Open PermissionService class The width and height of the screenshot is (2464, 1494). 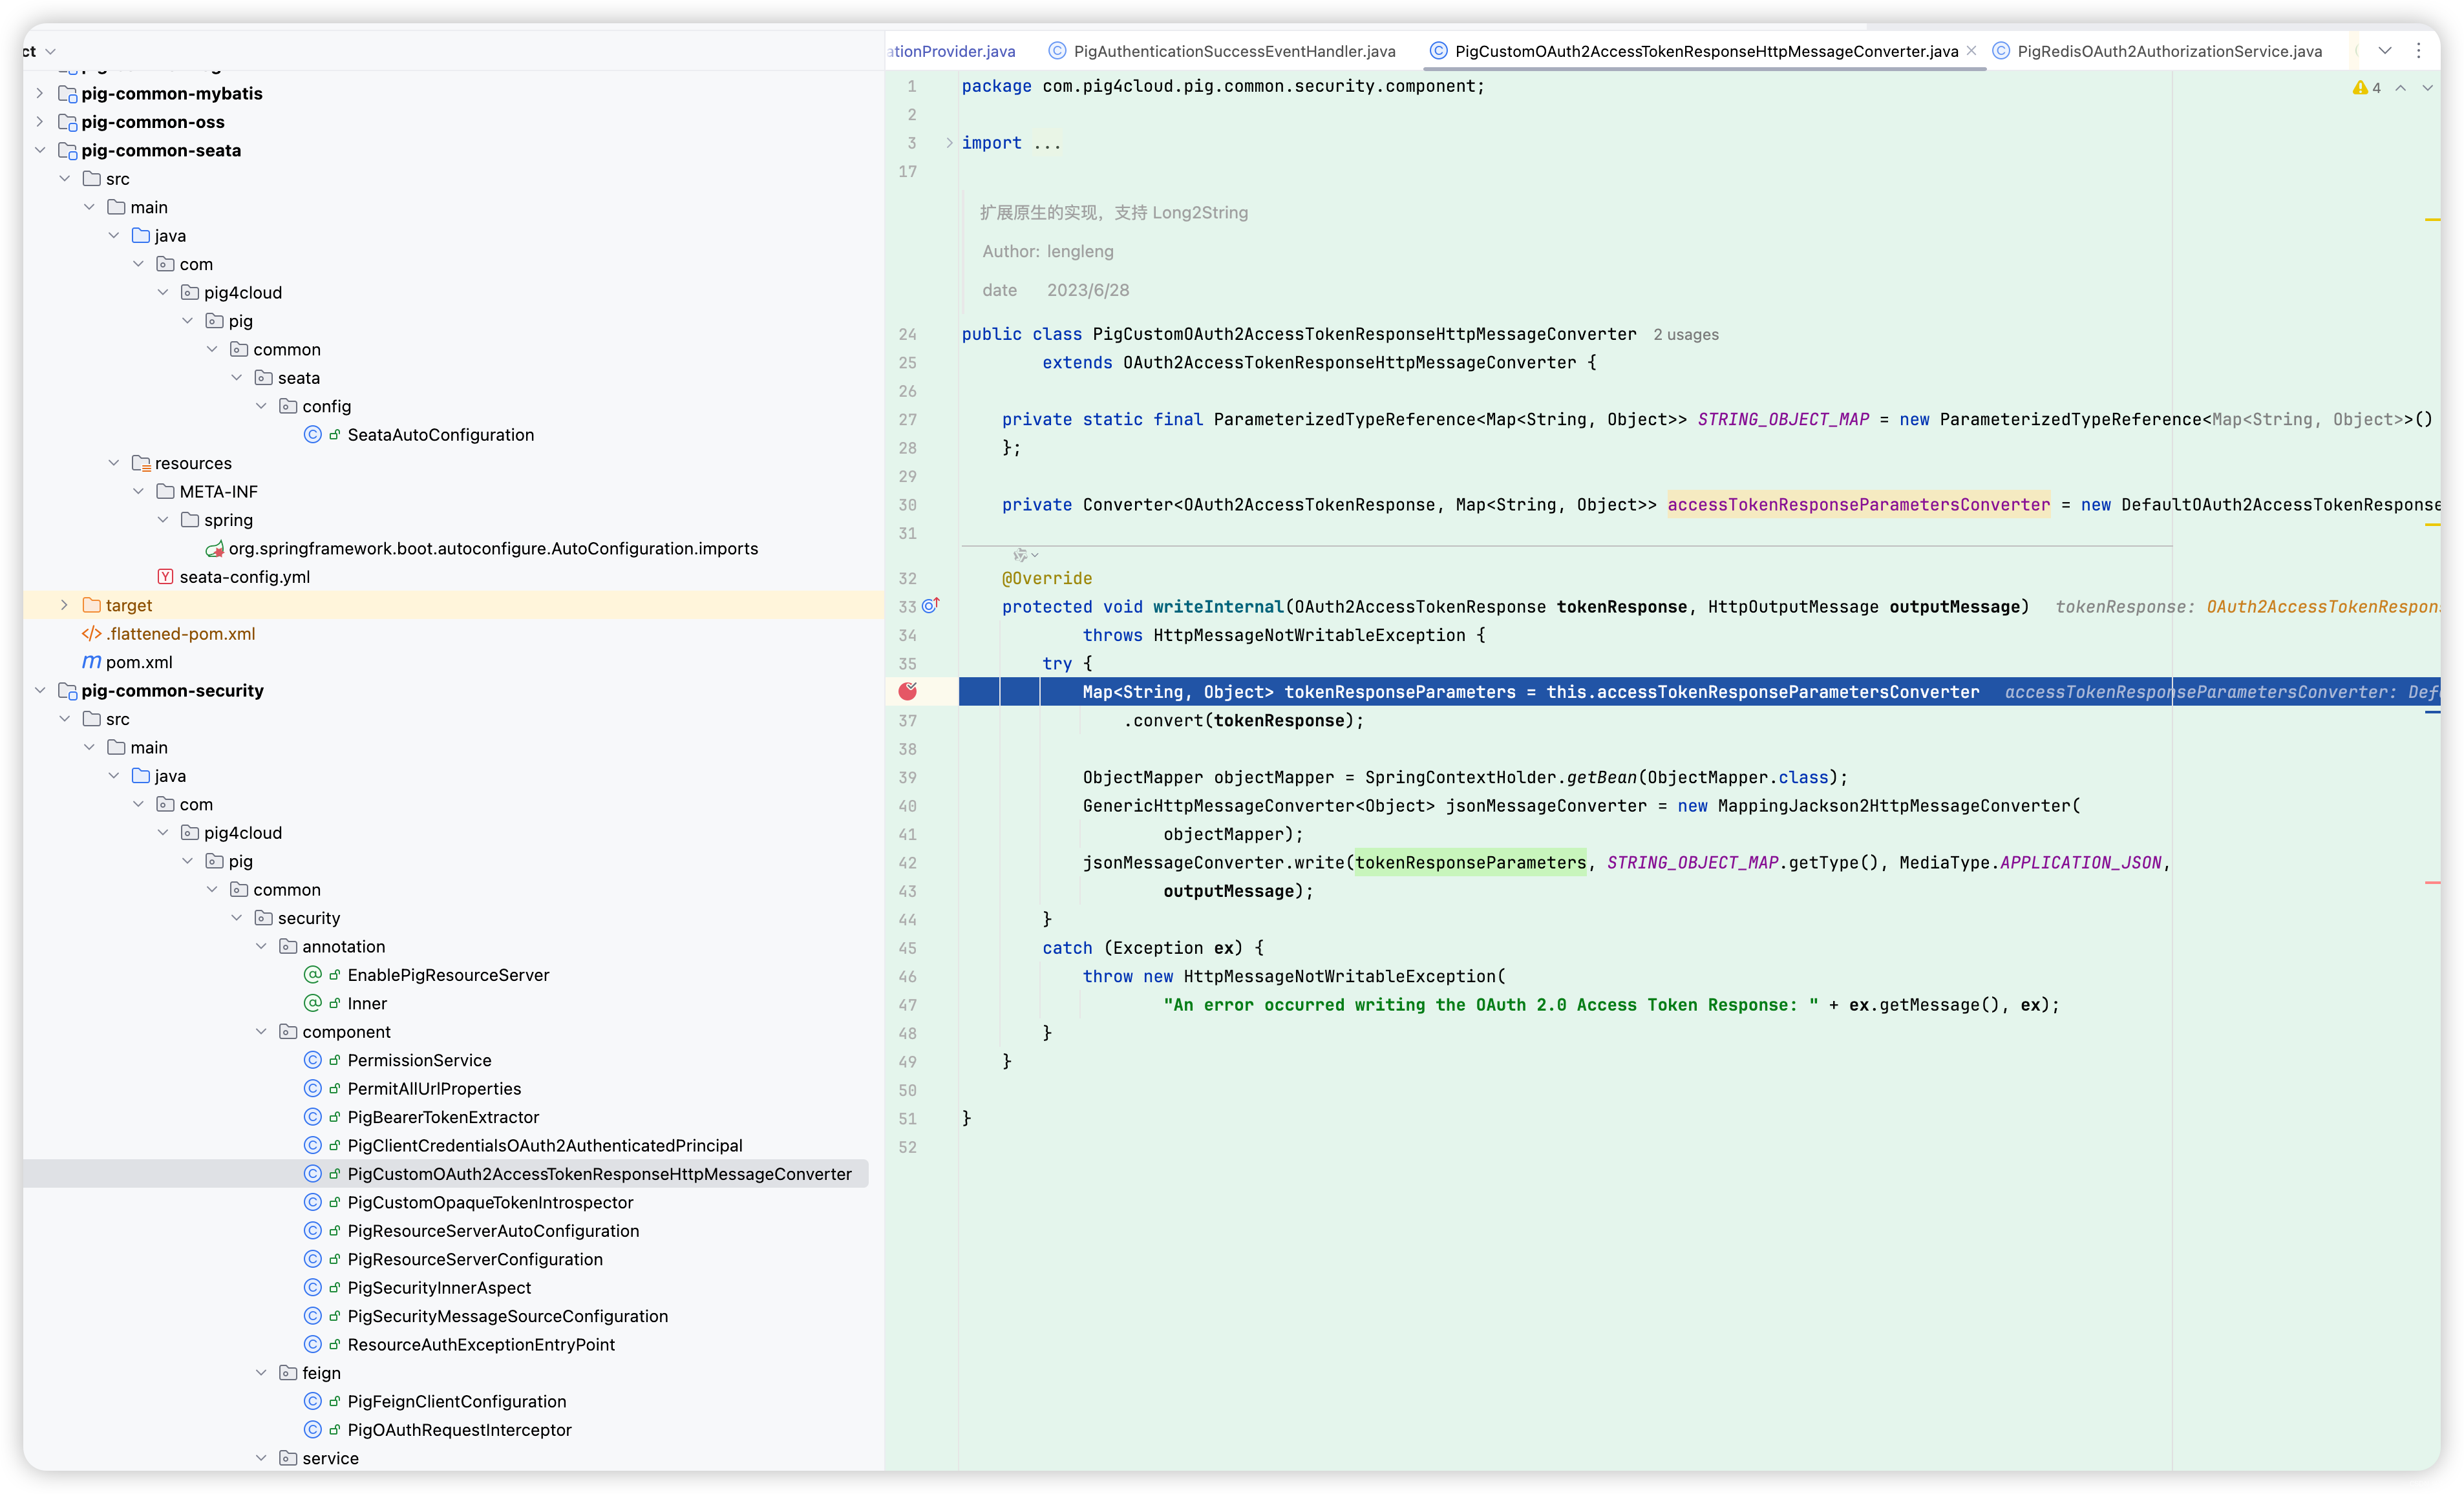(419, 1060)
